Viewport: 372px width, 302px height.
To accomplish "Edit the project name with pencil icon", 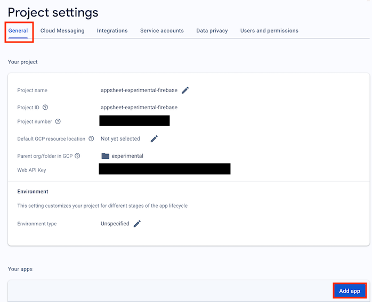I will tap(185, 91).
